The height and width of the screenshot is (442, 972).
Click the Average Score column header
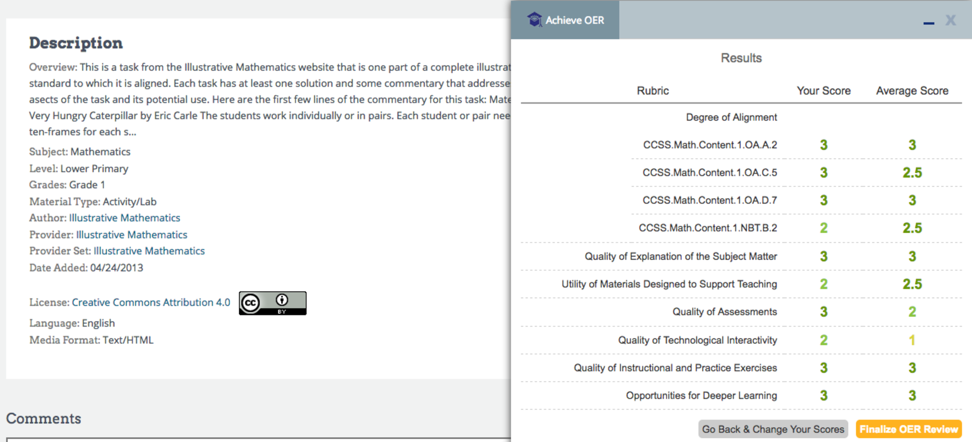[912, 91]
